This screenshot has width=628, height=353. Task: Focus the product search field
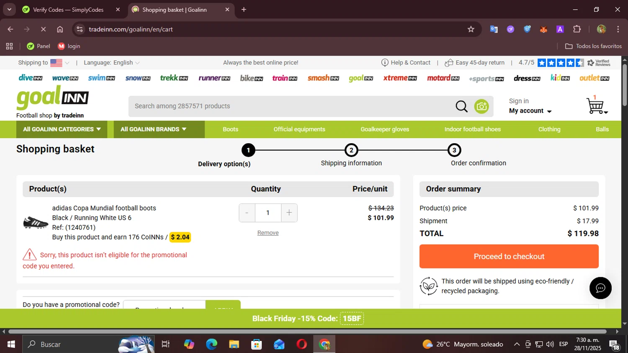pos(291,106)
